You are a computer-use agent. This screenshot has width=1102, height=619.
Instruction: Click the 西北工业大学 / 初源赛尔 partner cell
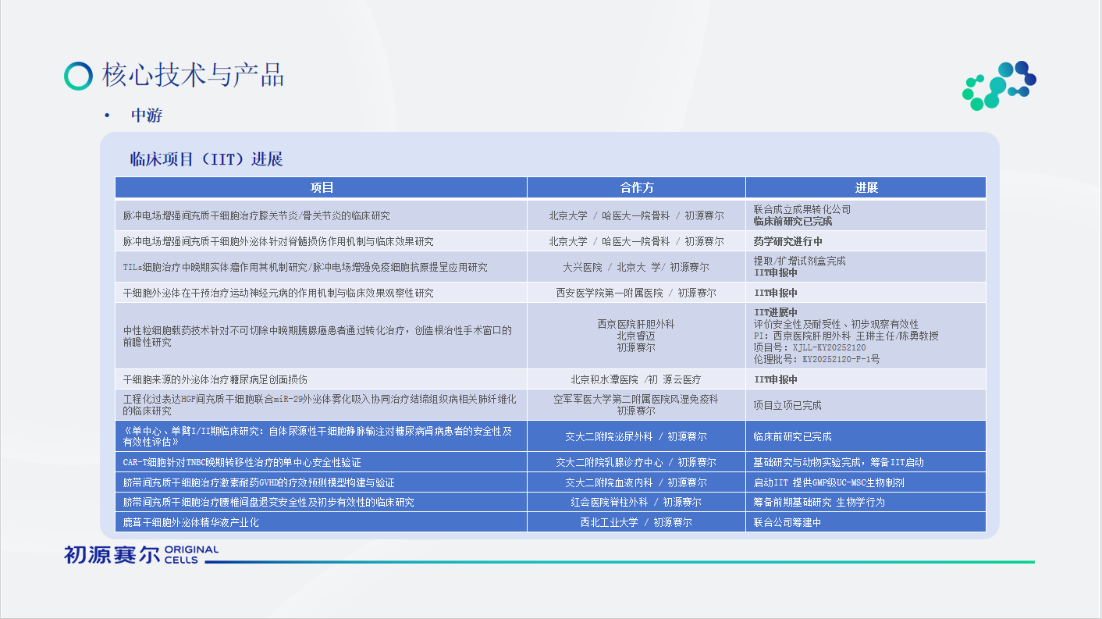(636, 522)
